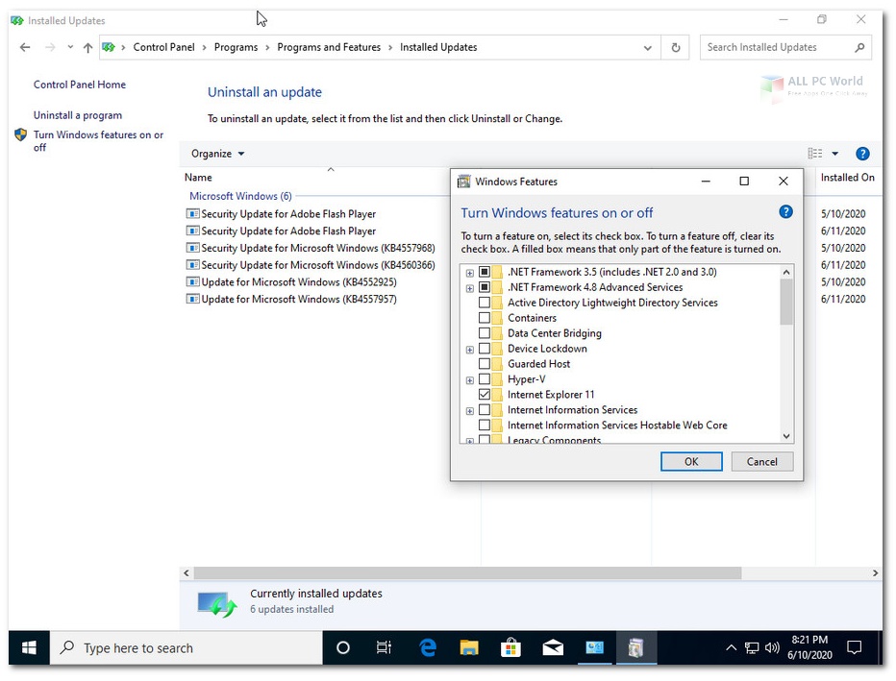Check the Guarded Host checkbox
This screenshot has width=896, height=681.
tap(485, 364)
